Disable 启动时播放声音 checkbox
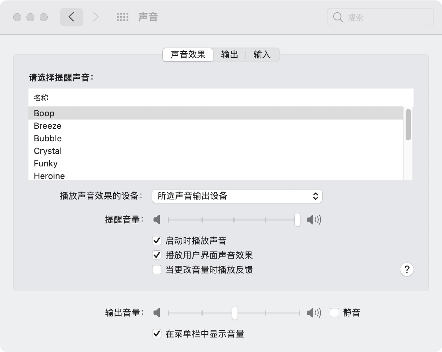This screenshot has width=442, height=352. click(157, 241)
